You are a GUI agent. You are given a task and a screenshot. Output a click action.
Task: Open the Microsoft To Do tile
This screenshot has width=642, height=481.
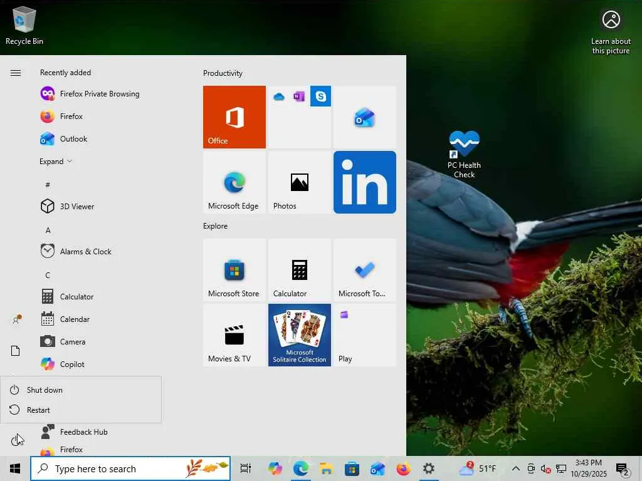tap(365, 270)
